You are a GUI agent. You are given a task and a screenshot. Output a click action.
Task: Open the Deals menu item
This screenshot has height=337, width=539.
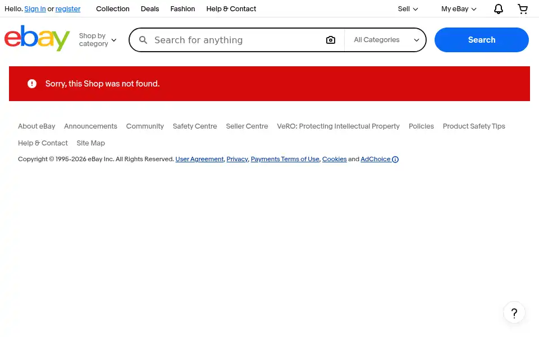pos(150,9)
